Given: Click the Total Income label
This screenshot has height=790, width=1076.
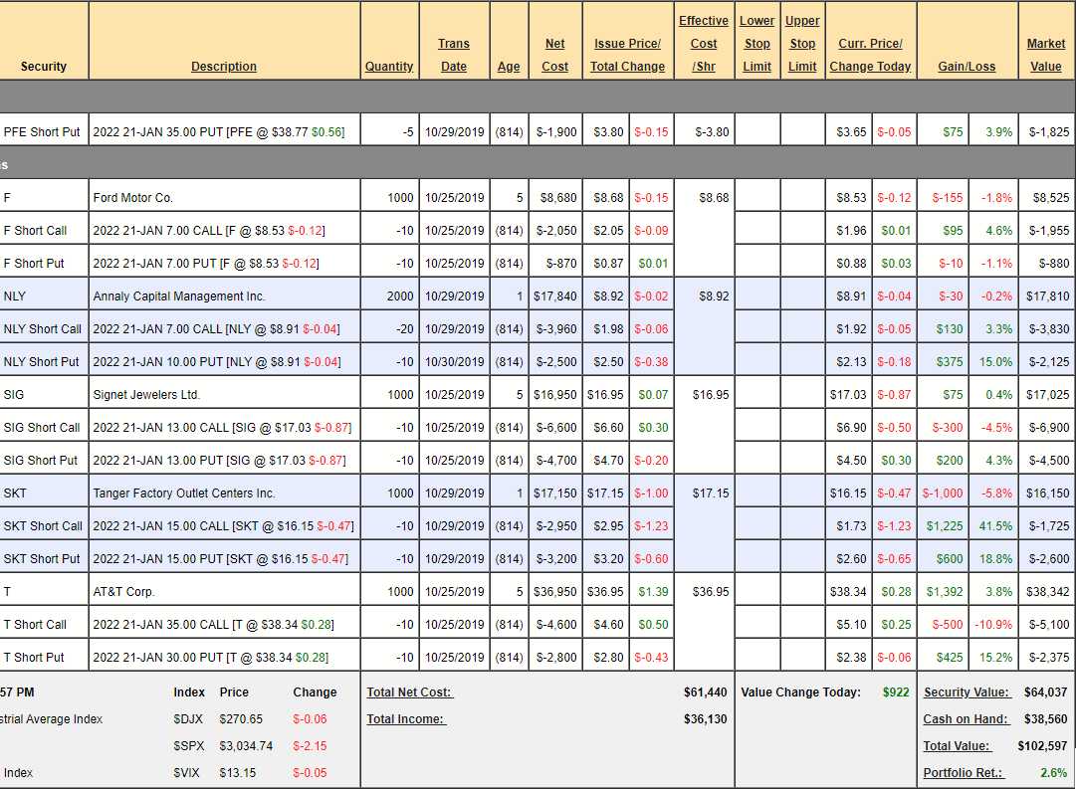Looking at the screenshot, I should click(x=406, y=719).
